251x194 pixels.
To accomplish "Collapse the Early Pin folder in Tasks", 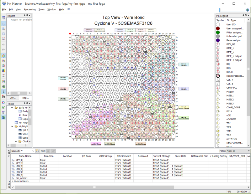I will (x=12, y=108).
